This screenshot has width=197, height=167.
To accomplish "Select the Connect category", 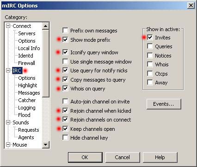I will [x=22, y=26].
